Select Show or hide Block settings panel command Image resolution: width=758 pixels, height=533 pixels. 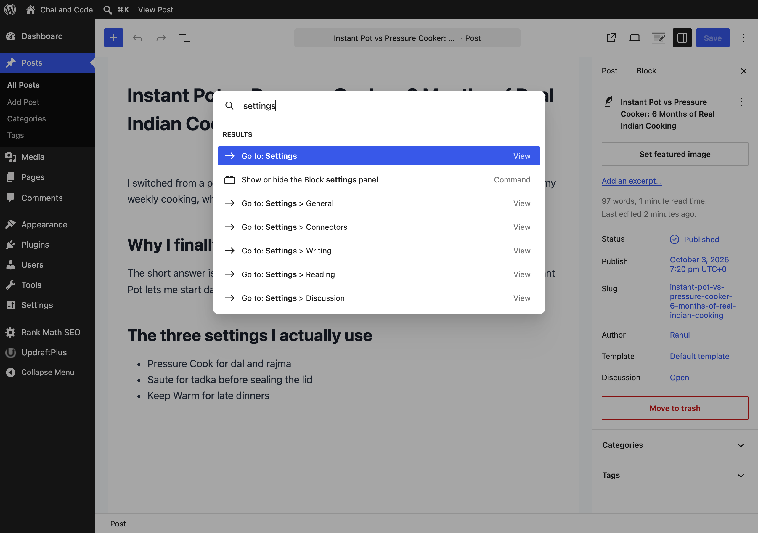click(x=379, y=180)
